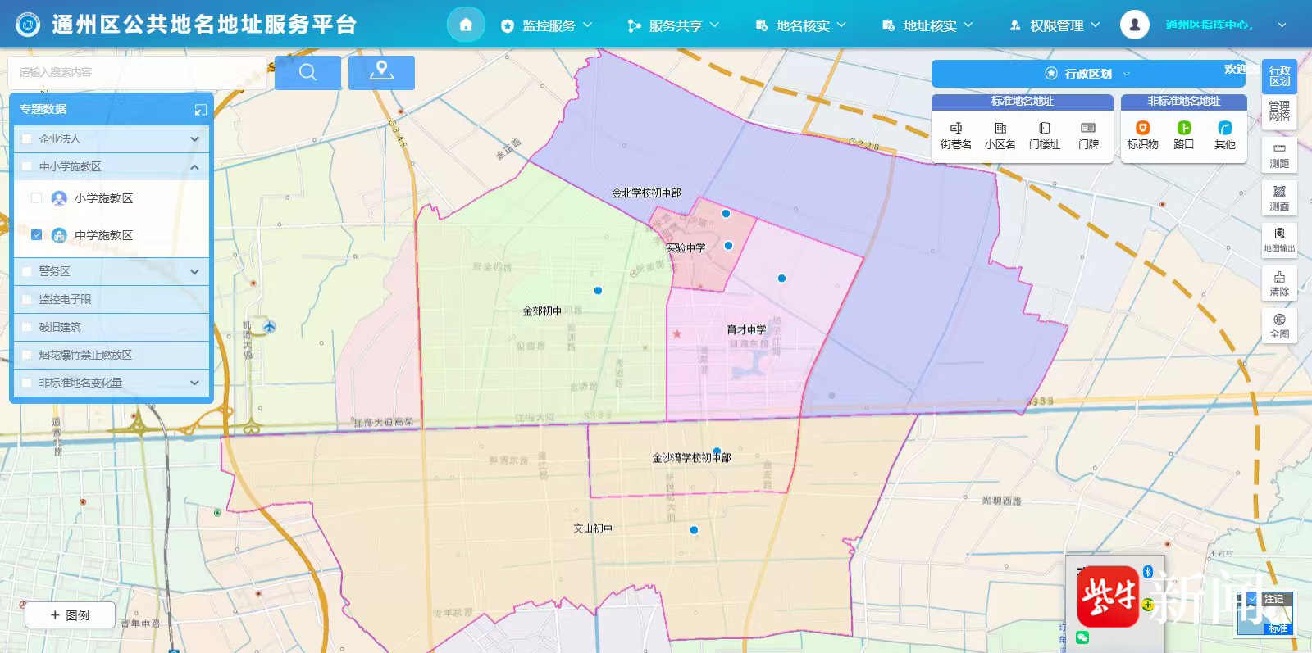Viewport: 1312px width, 653px height.
Task: Enable the 小学施教区 checkbox
Action: [x=36, y=197]
